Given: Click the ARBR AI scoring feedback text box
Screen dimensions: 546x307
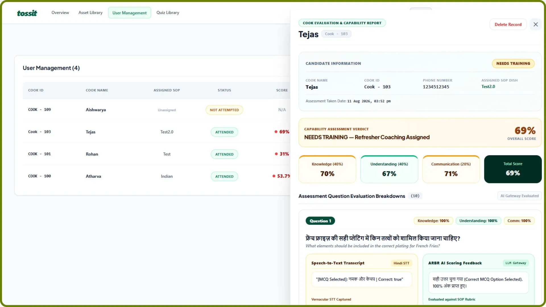Looking at the screenshot, I should tap(478, 283).
